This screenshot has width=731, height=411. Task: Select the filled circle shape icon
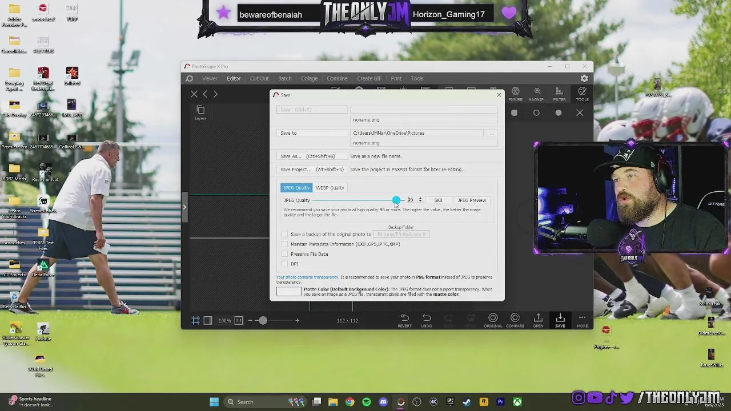coord(559,113)
